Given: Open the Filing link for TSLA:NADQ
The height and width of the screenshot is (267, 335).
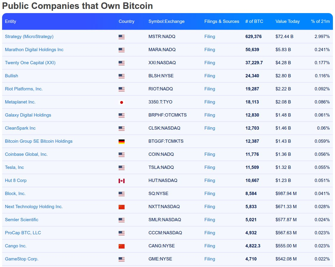Looking at the screenshot, I should pyautogui.click(x=210, y=167).
